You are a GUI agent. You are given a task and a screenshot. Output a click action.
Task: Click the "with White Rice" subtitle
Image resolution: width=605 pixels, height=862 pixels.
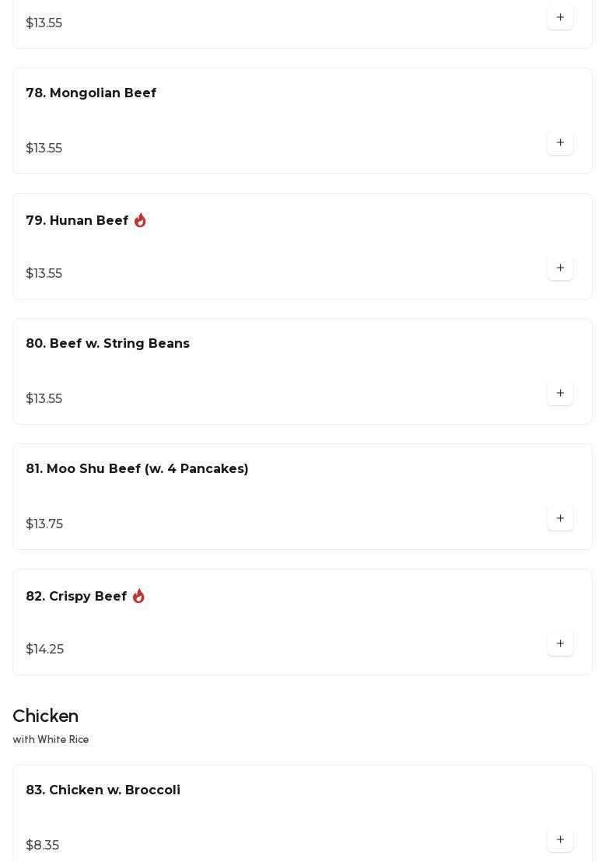pyautogui.click(x=51, y=740)
